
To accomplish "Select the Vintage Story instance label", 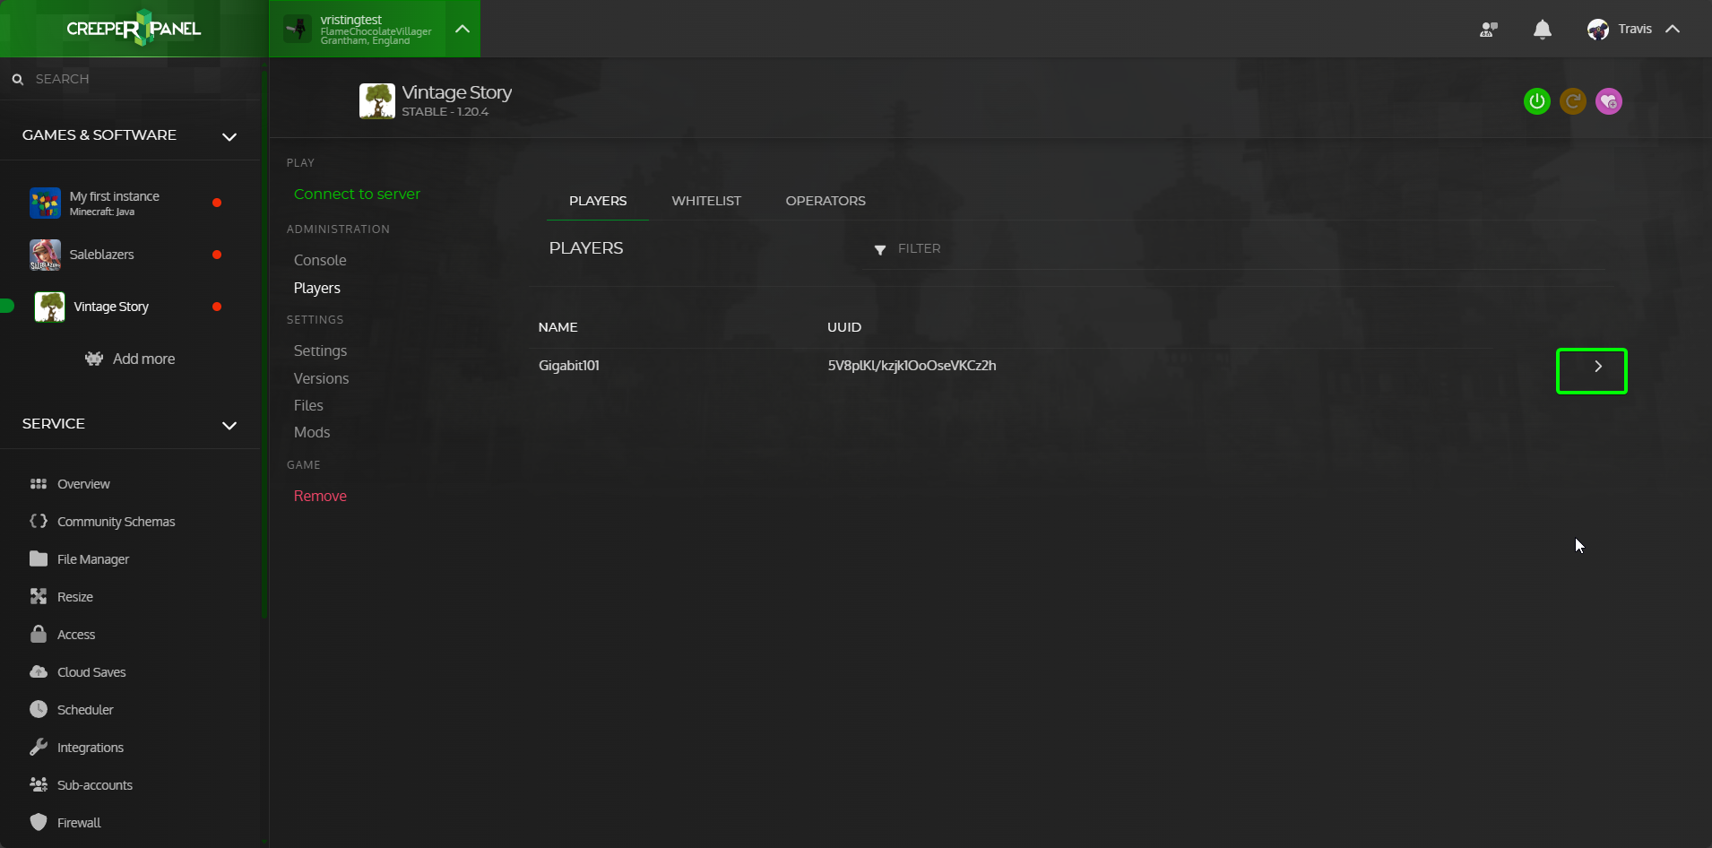I will (x=111, y=307).
